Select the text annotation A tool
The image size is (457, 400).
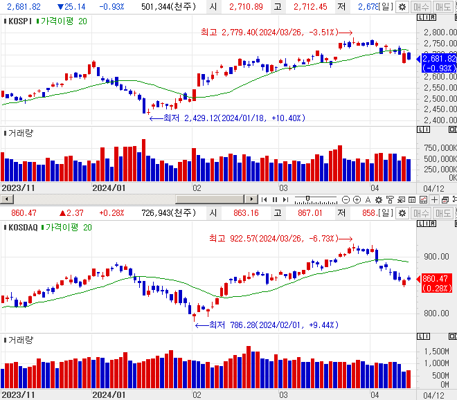point(368,199)
